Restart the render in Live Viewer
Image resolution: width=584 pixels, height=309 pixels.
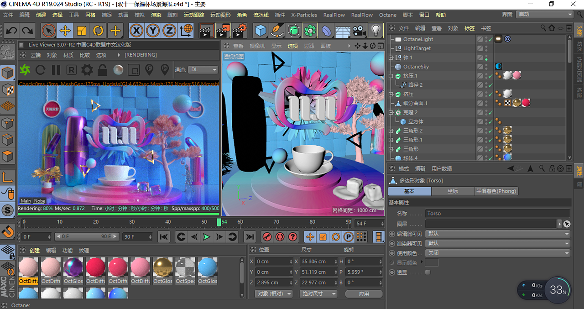tap(40, 70)
